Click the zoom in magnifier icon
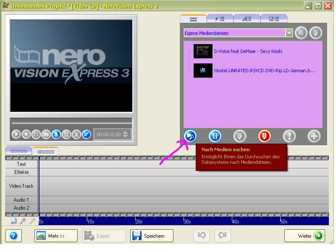336x252 pixels. click(23, 221)
